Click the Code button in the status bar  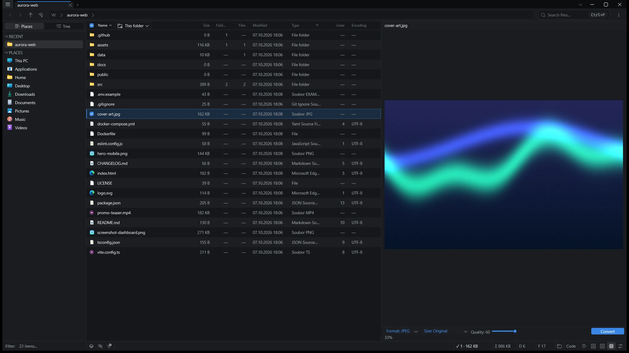coord(571,346)
